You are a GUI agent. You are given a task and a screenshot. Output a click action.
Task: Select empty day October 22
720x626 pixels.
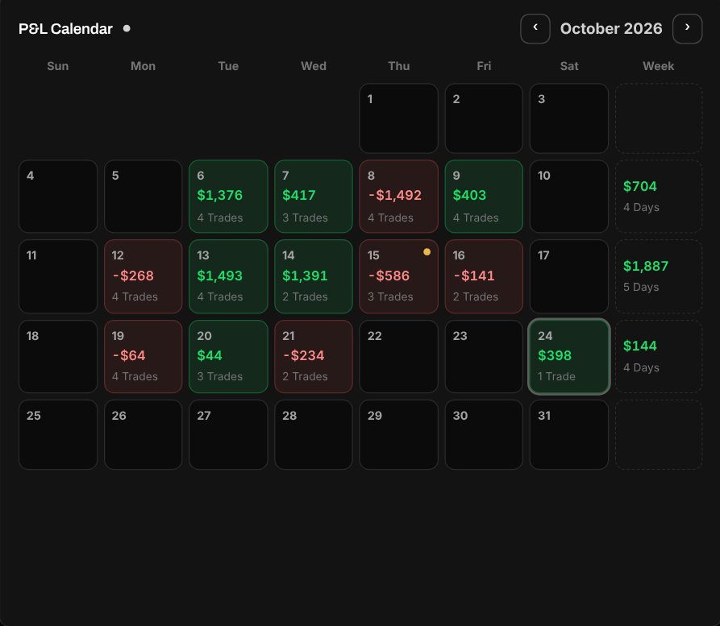pyautogui.click(x=398, y=357)
